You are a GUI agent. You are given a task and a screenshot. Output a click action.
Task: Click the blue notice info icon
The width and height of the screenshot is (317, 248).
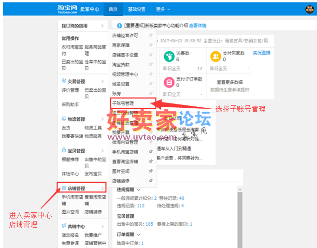(119, 25)
